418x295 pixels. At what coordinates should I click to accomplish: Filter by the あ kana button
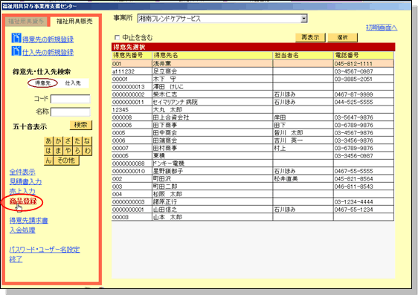coord(48,141)
